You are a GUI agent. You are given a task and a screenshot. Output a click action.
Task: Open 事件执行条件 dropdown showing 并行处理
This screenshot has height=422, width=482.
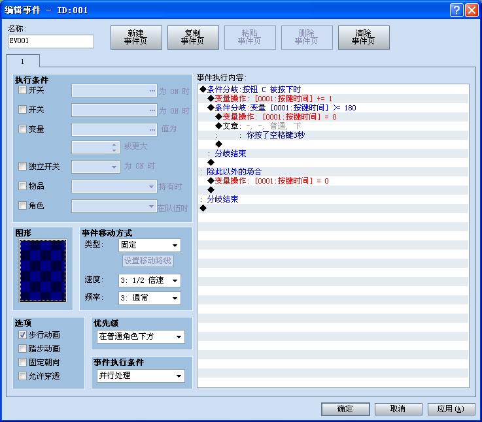(141, 376)
